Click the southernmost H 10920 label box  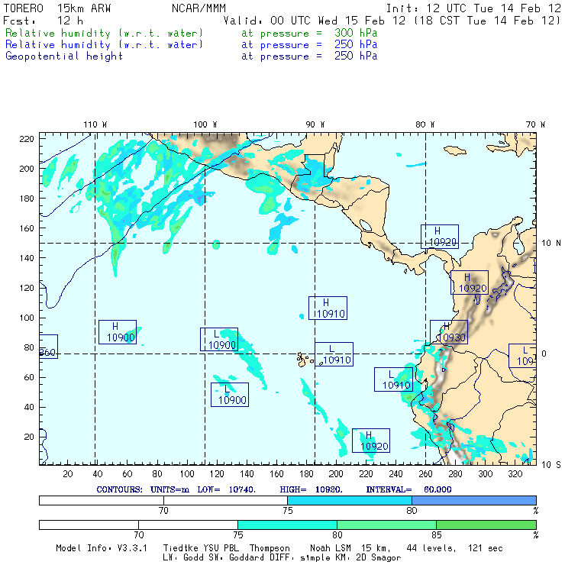[x=370, y=441]
